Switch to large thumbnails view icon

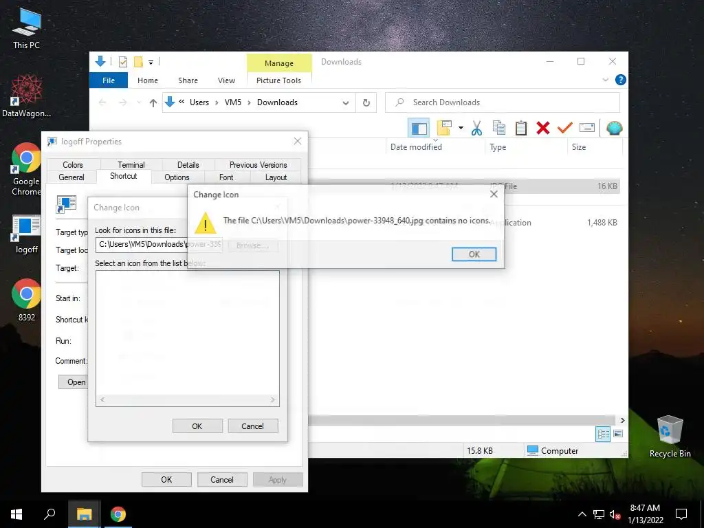(618, 434)
